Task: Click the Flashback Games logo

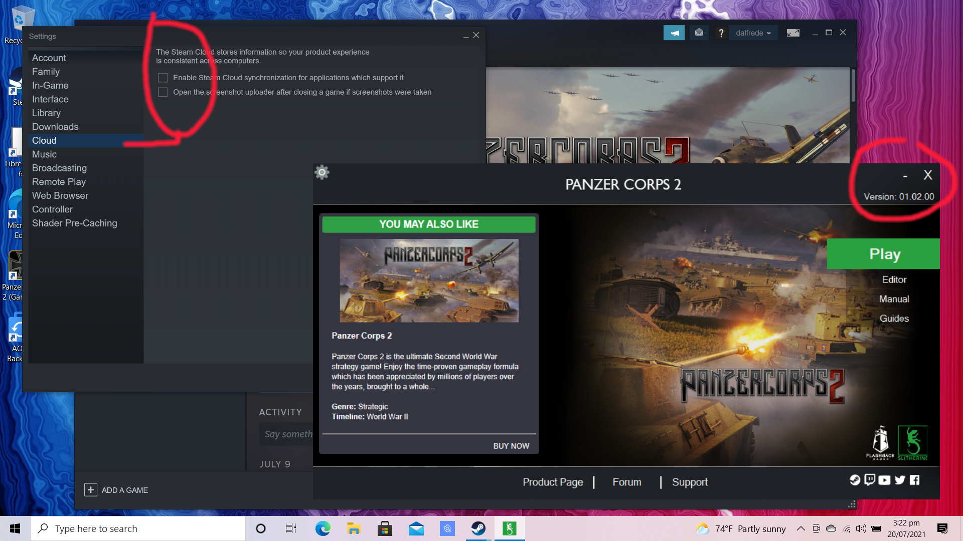Action: click(x=880, y=443)
